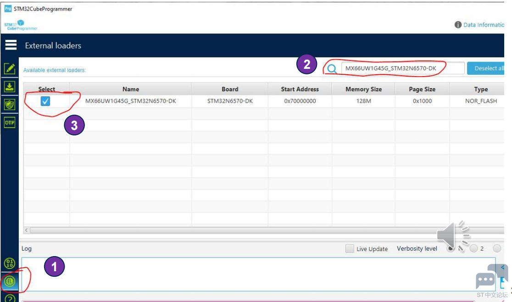The image size is (512, 302).
Task: Set verbosity level to 2
Action: [x=474, y=249]
